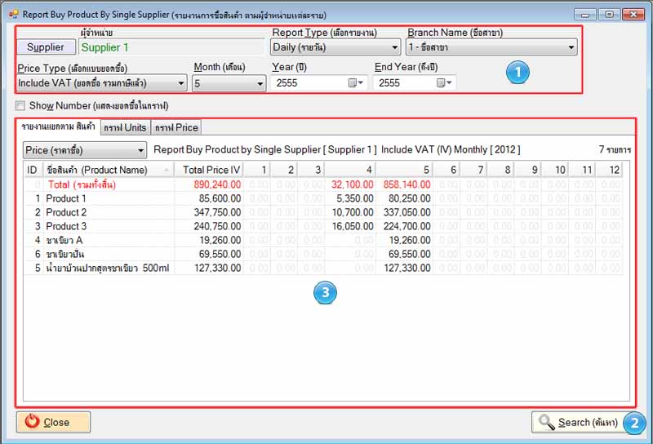Click the Search magnifier icon

coord(545,422)
